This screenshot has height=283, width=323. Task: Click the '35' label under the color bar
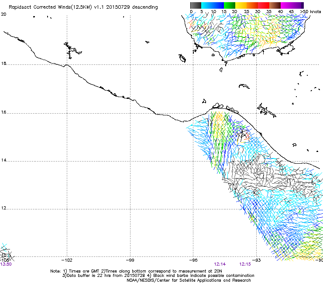pos(269,12)
